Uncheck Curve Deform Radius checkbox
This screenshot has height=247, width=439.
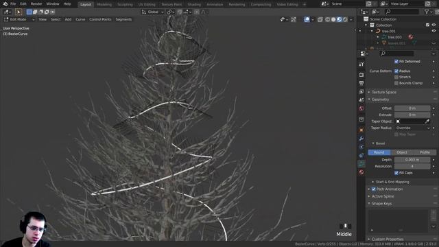click(x=396, y=71)
